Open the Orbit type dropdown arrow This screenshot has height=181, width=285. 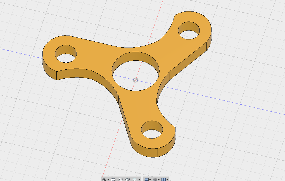pos(108,180)
